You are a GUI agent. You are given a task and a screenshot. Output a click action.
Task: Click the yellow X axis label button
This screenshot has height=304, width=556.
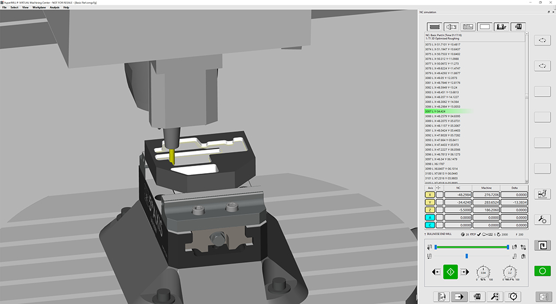(x=430, y=194)
